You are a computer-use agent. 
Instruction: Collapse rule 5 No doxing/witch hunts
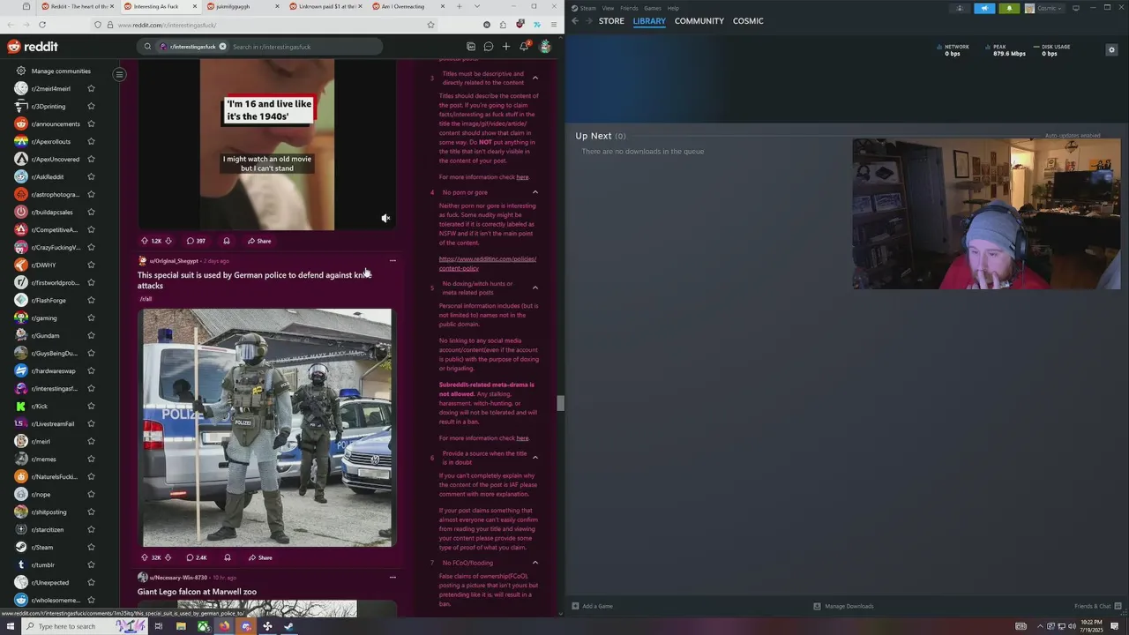[535, 288]
